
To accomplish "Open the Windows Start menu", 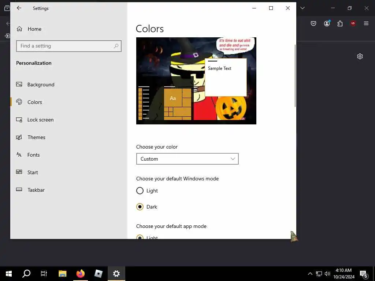I will click(9, 274).
